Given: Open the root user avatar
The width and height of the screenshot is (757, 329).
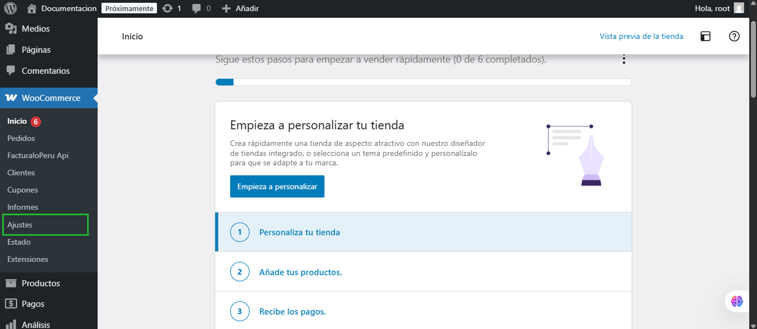Looking at the screenshot, I should pos(739,8).
